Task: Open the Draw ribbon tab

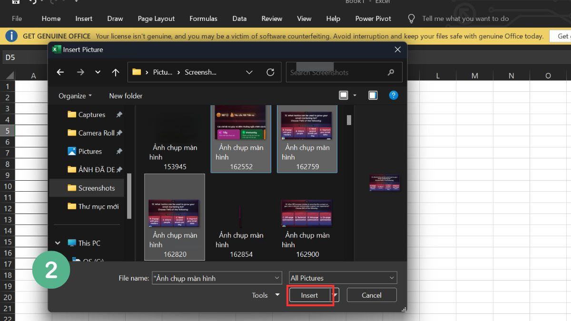Action: coord(115,19)
